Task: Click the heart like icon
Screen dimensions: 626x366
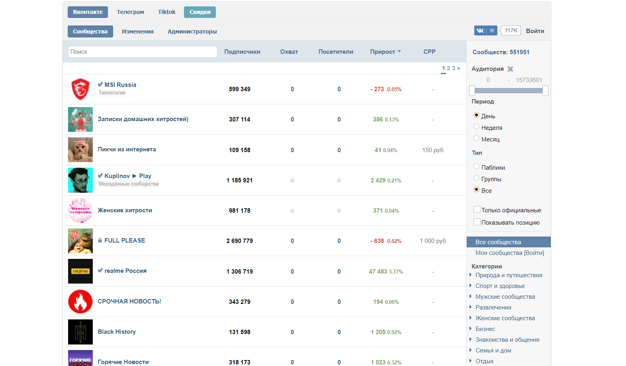Action: tap(492, 31)
